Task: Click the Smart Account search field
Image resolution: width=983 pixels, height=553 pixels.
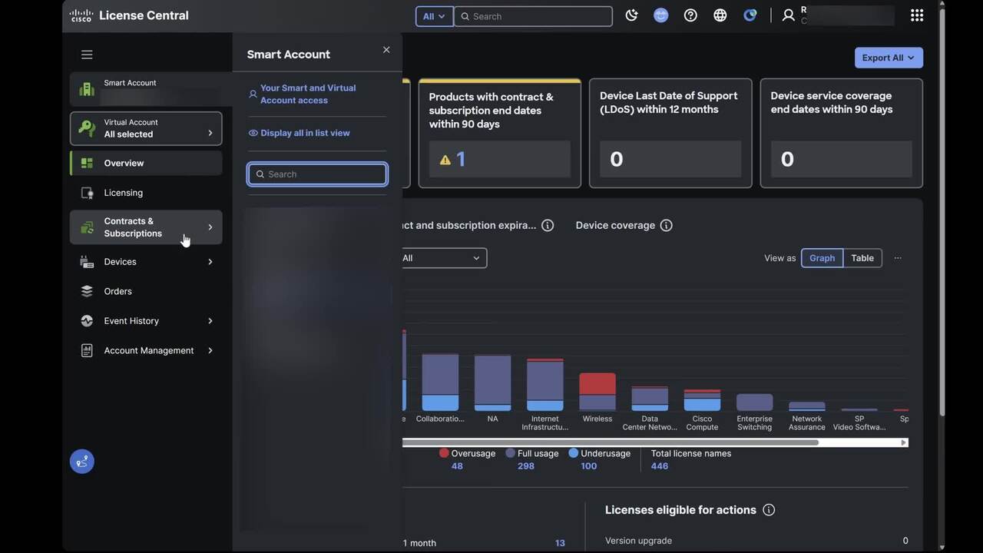Action: [318, 174]
